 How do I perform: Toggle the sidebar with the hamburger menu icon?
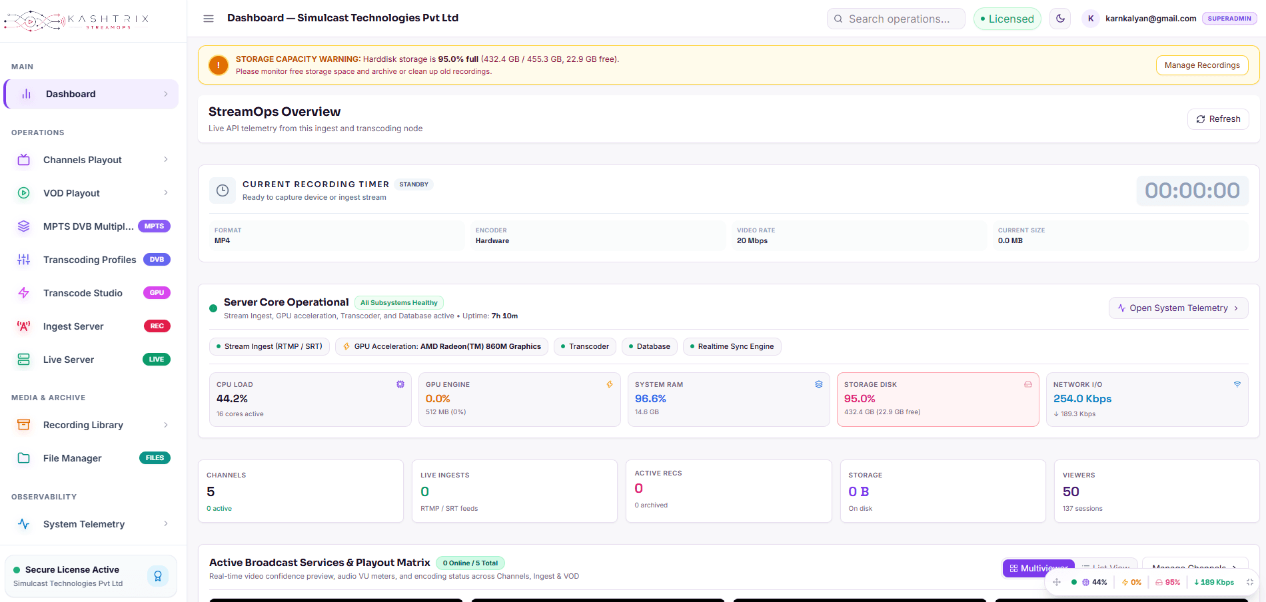(209, 19)
